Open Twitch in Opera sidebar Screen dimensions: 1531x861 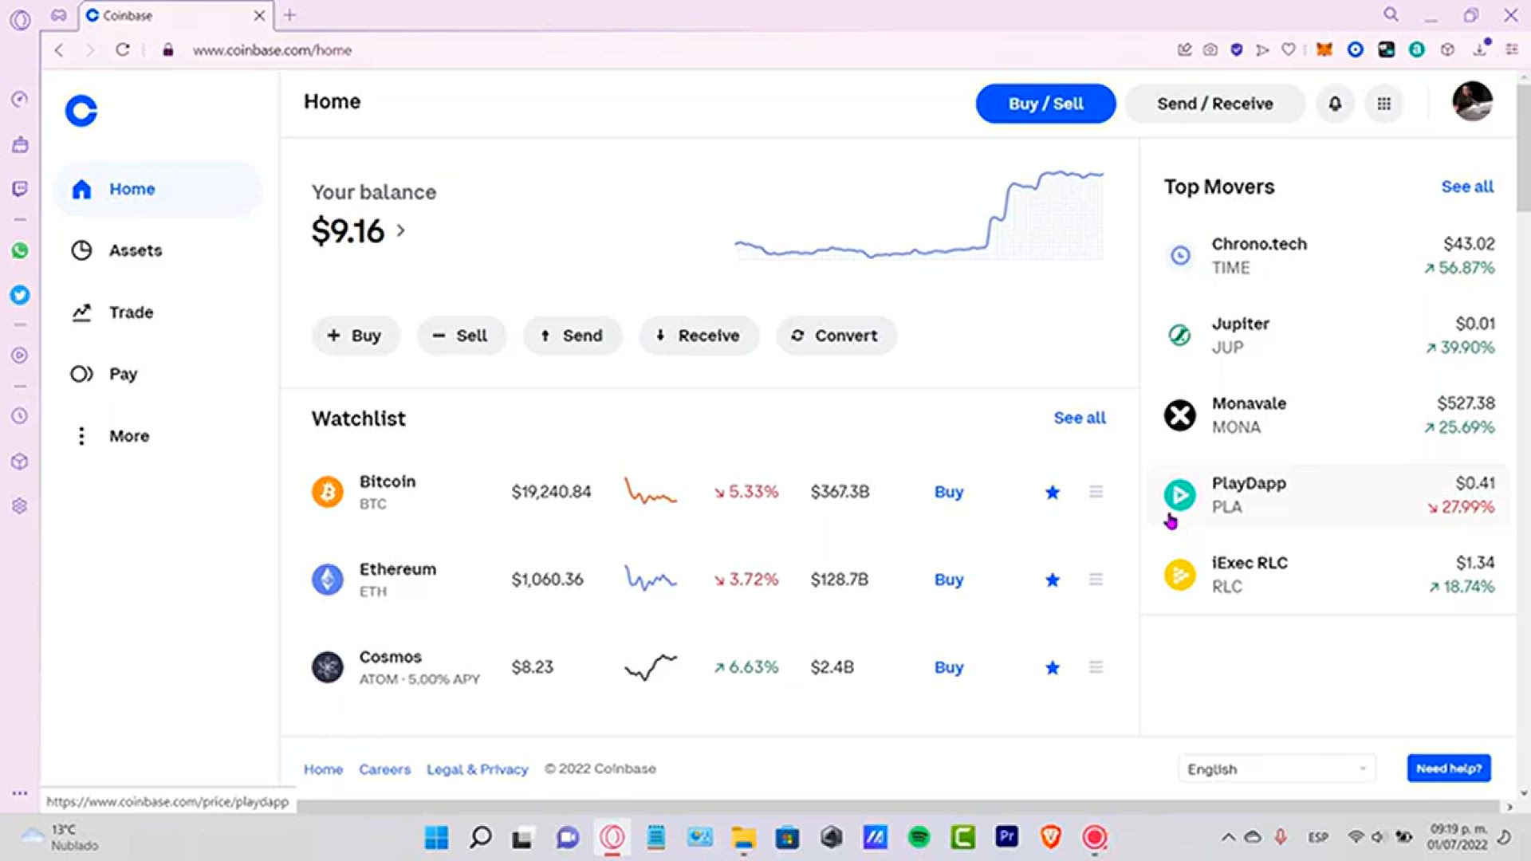(x=20, y=188)
